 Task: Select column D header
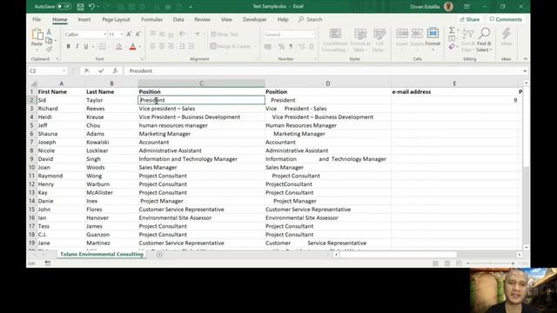(328, 83)
